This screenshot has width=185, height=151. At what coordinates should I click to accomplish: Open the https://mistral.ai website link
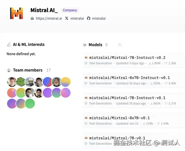point(49,18)
